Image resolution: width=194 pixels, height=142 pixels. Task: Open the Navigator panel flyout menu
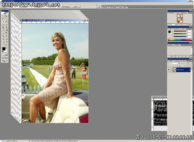pyautogui.click(x=191, y=13)
